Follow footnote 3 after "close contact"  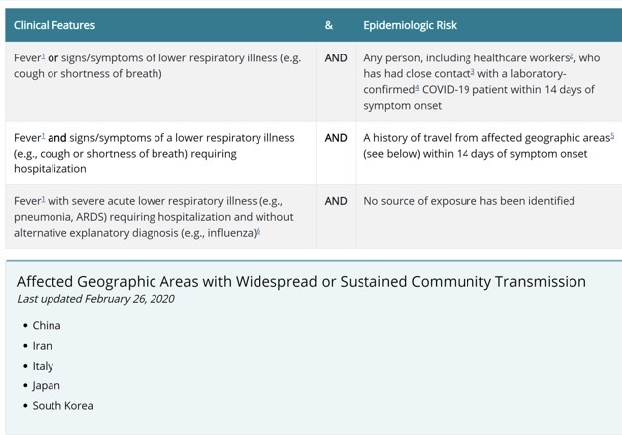[472, 71]
